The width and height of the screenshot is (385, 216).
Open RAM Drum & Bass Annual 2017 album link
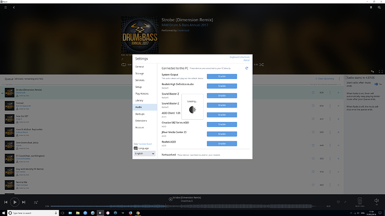tap(185, 25)
